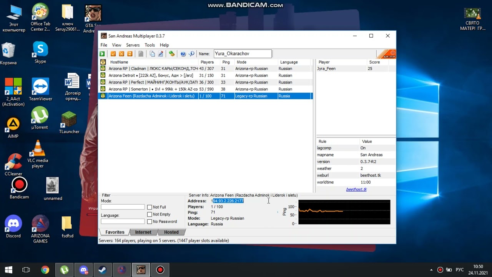This screenshot has width=492, height=277.
Task: Open the ARIZONA GAMES desktop shortcut
Action: [40, 230]
